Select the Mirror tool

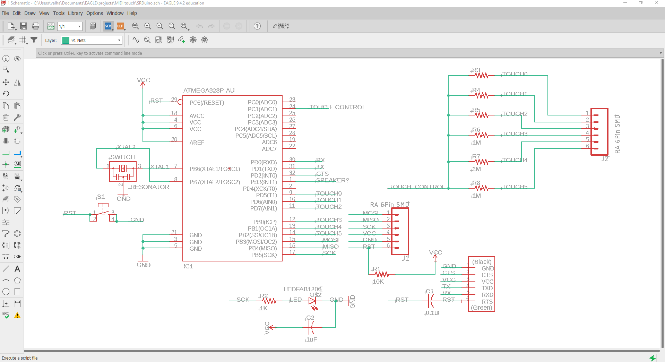point(17,82)
